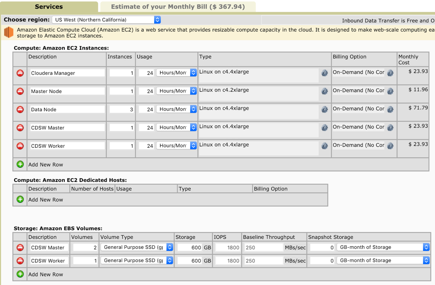The height and width of the screenshot is (285, 435).
Task: Open billing option gear for Master Node
Action: 390,91
